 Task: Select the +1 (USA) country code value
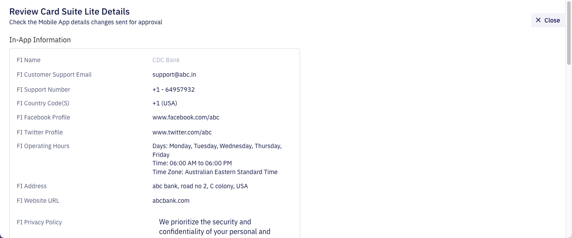(165, 103)
